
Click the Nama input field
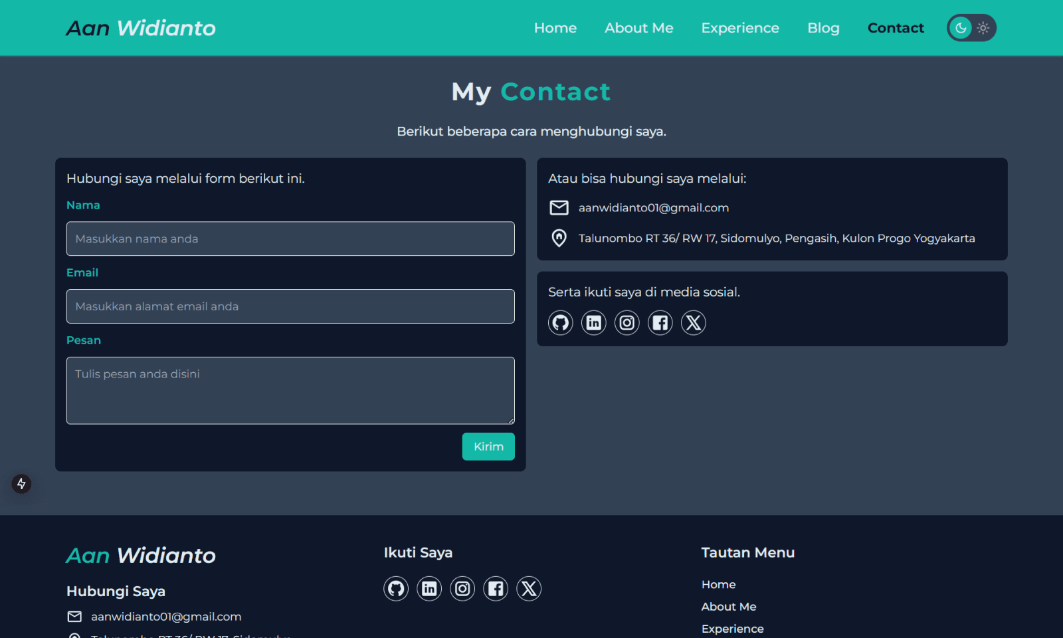pyautogui.click(x=290, y=239)
